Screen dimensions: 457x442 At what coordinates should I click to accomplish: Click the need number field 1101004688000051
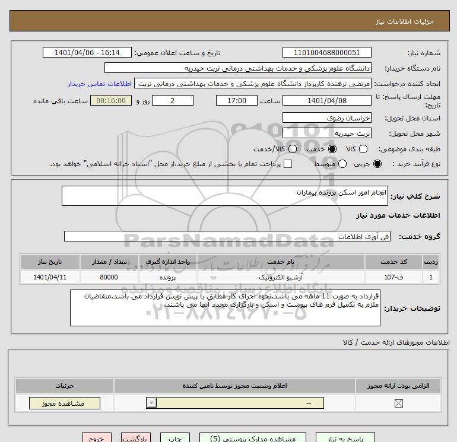326,53
